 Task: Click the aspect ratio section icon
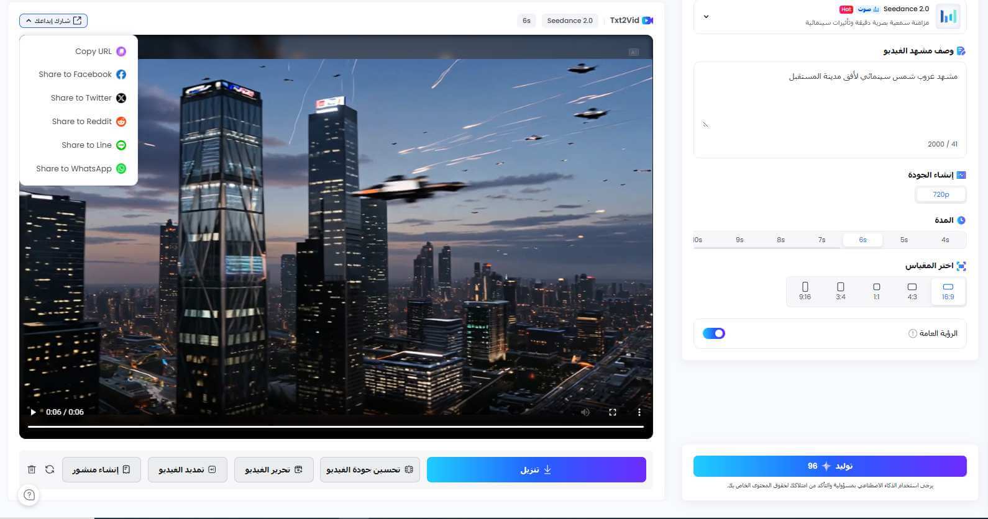coord(961,266)
